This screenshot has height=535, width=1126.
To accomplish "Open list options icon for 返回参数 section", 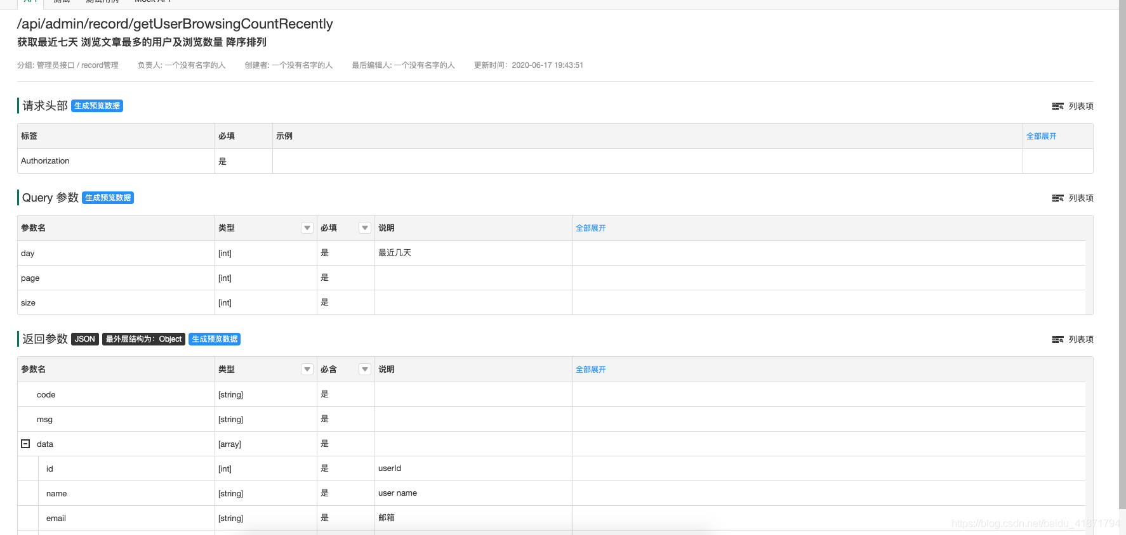I will tap(1057, 340).
